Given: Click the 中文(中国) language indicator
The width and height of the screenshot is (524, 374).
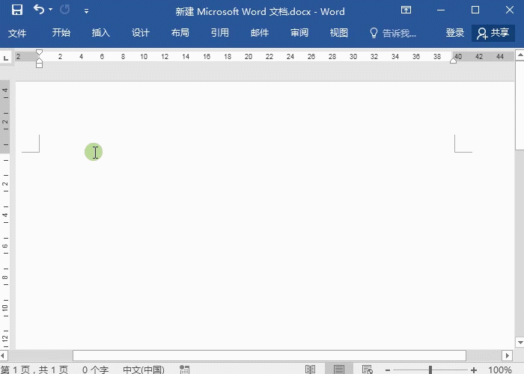Looking at the screenshot, I should pos(143,370).
